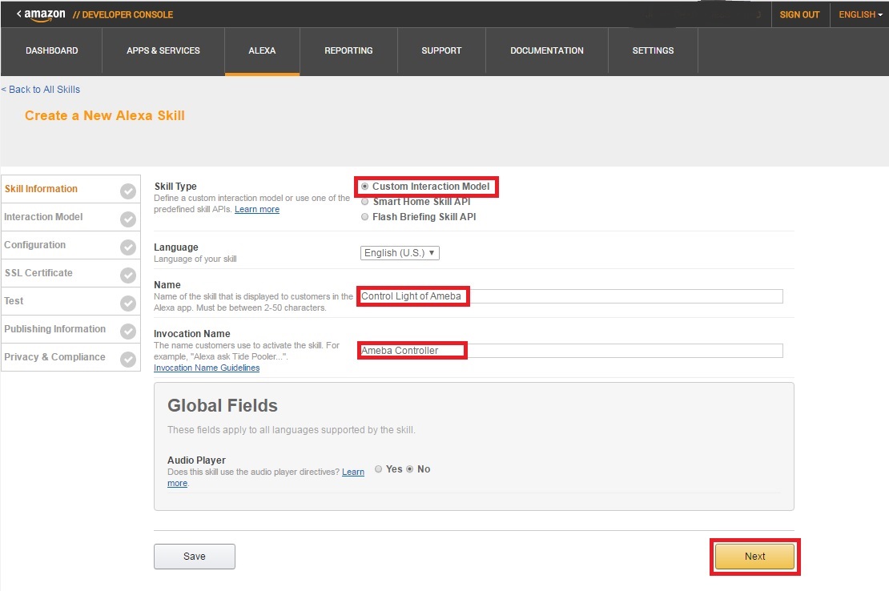Click the Developer Console header text
Viewport: 889px width, 591px height.
(123, 14)
